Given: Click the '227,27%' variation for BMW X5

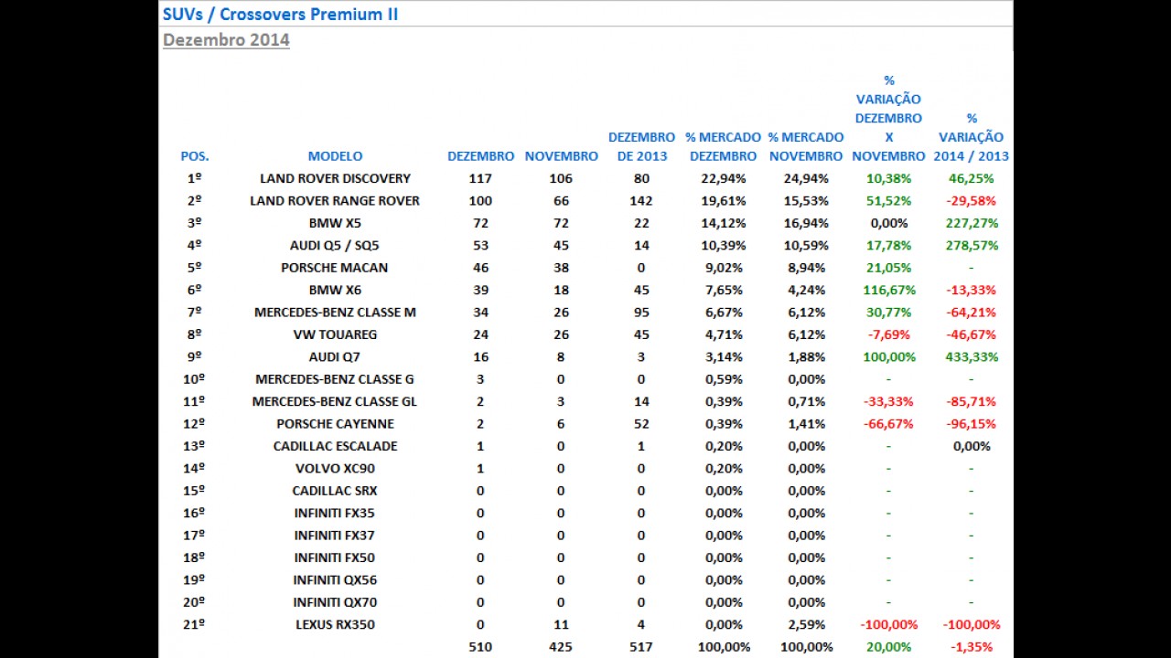Looking at the screenshot, I should click(x=972, y=223).
